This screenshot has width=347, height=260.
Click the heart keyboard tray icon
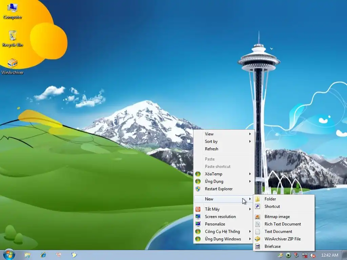tap(296, 255)
